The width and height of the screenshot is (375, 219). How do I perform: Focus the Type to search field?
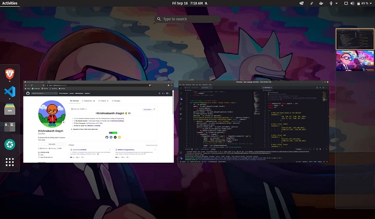pyautogui.click(x=187, y=19)
